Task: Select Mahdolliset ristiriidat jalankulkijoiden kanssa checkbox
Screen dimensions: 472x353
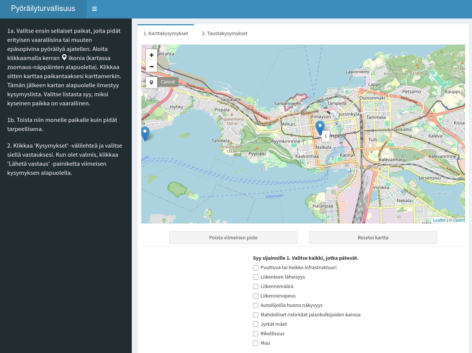Action: tap(256, 315)
